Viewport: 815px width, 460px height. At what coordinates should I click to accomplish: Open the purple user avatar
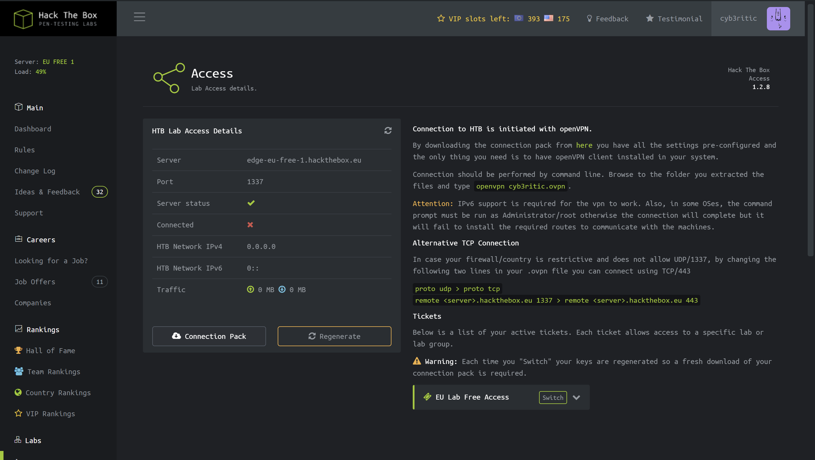tap(778, 19)
